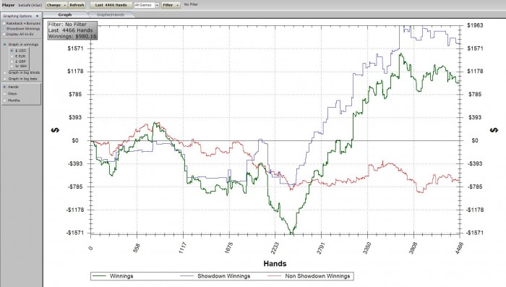This screenshot has height=287, width=506.
Task: Click the Refresh button
Action: pos(77,5)
